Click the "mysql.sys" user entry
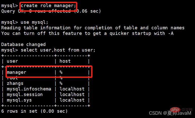Viewport: 195px width, 118px height. [19, 100]
